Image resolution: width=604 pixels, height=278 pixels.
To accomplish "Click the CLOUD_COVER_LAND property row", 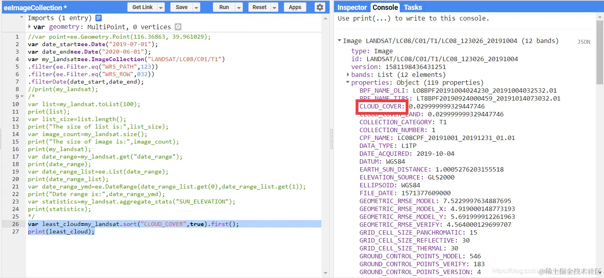I will click(431, 114).
